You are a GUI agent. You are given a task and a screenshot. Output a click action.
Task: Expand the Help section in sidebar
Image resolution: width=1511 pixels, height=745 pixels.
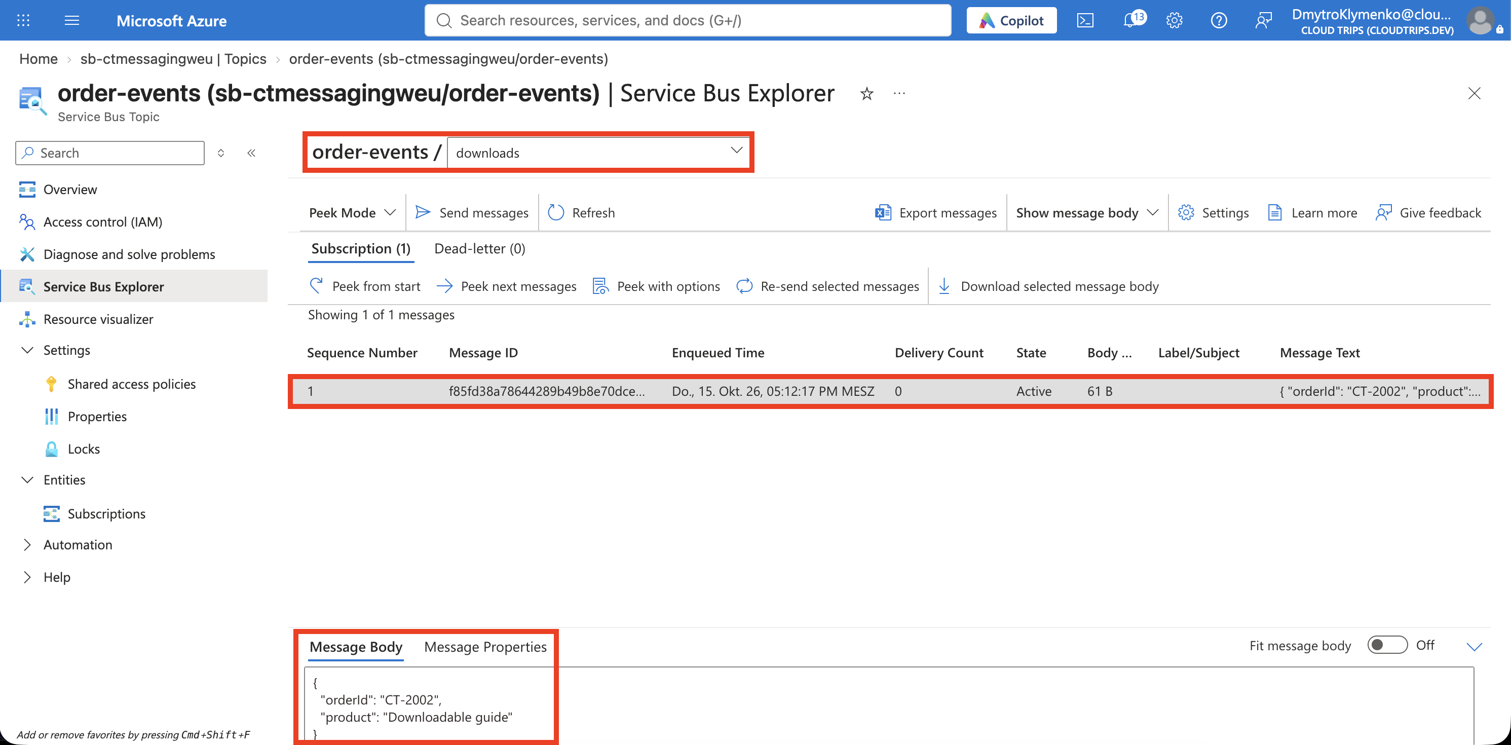pos(27,577)
